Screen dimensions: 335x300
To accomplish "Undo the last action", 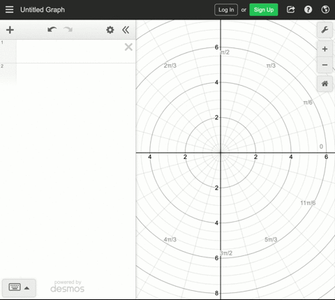I will pos(52,29).
